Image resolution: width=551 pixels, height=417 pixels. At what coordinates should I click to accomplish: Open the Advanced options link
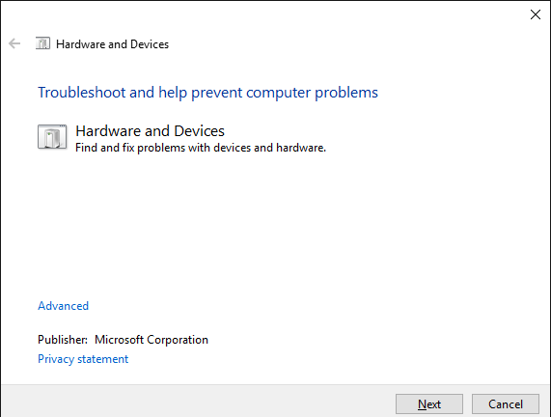(64, 306)
